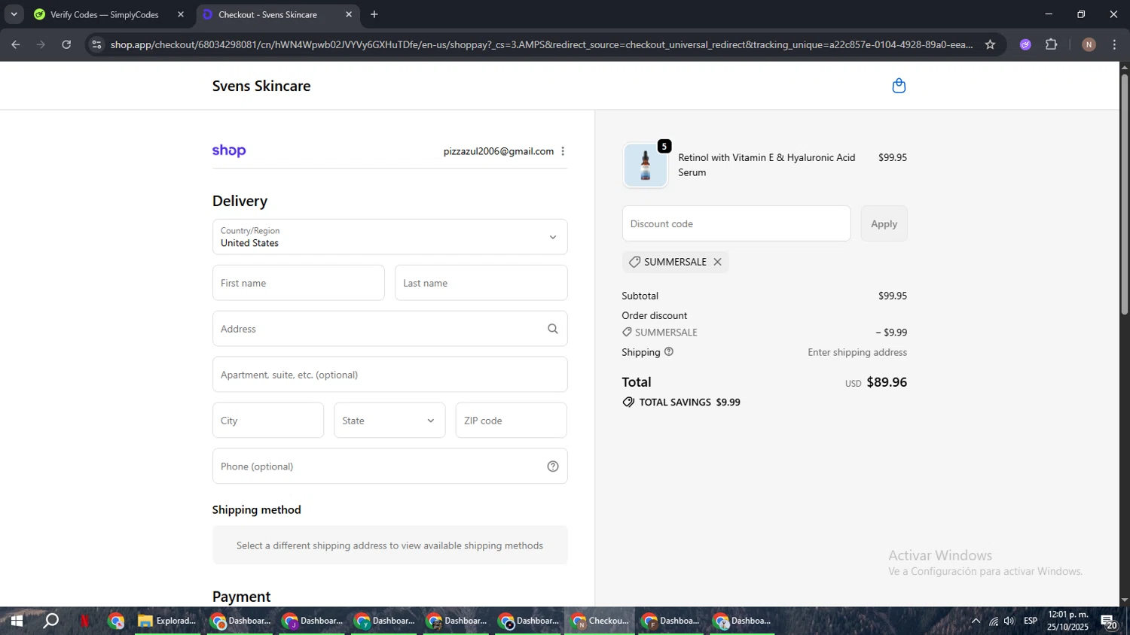Open the Chrome three-dot menu
This screenshot has height=635, width=1130.
click(1114, 44)
